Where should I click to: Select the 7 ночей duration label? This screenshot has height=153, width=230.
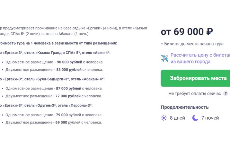point(210,118)
